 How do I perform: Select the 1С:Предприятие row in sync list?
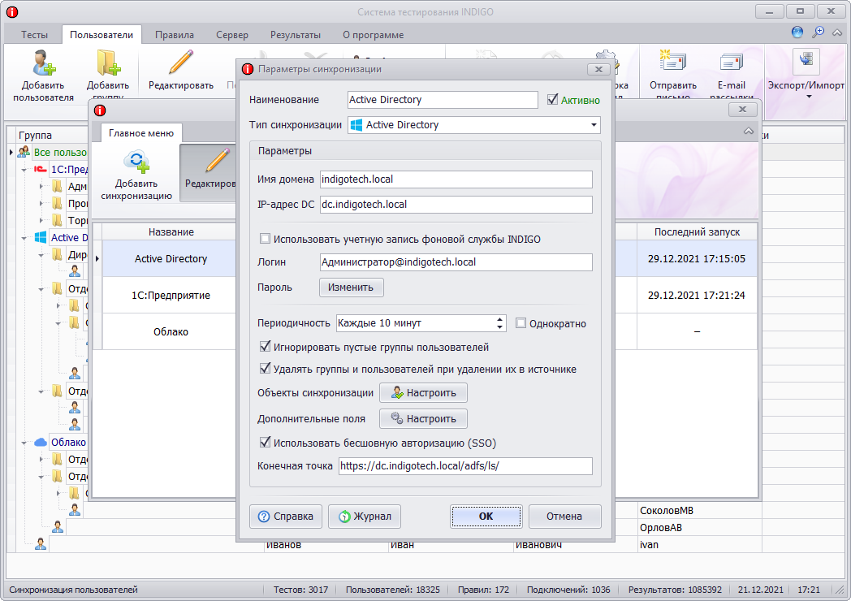[171, 296]
